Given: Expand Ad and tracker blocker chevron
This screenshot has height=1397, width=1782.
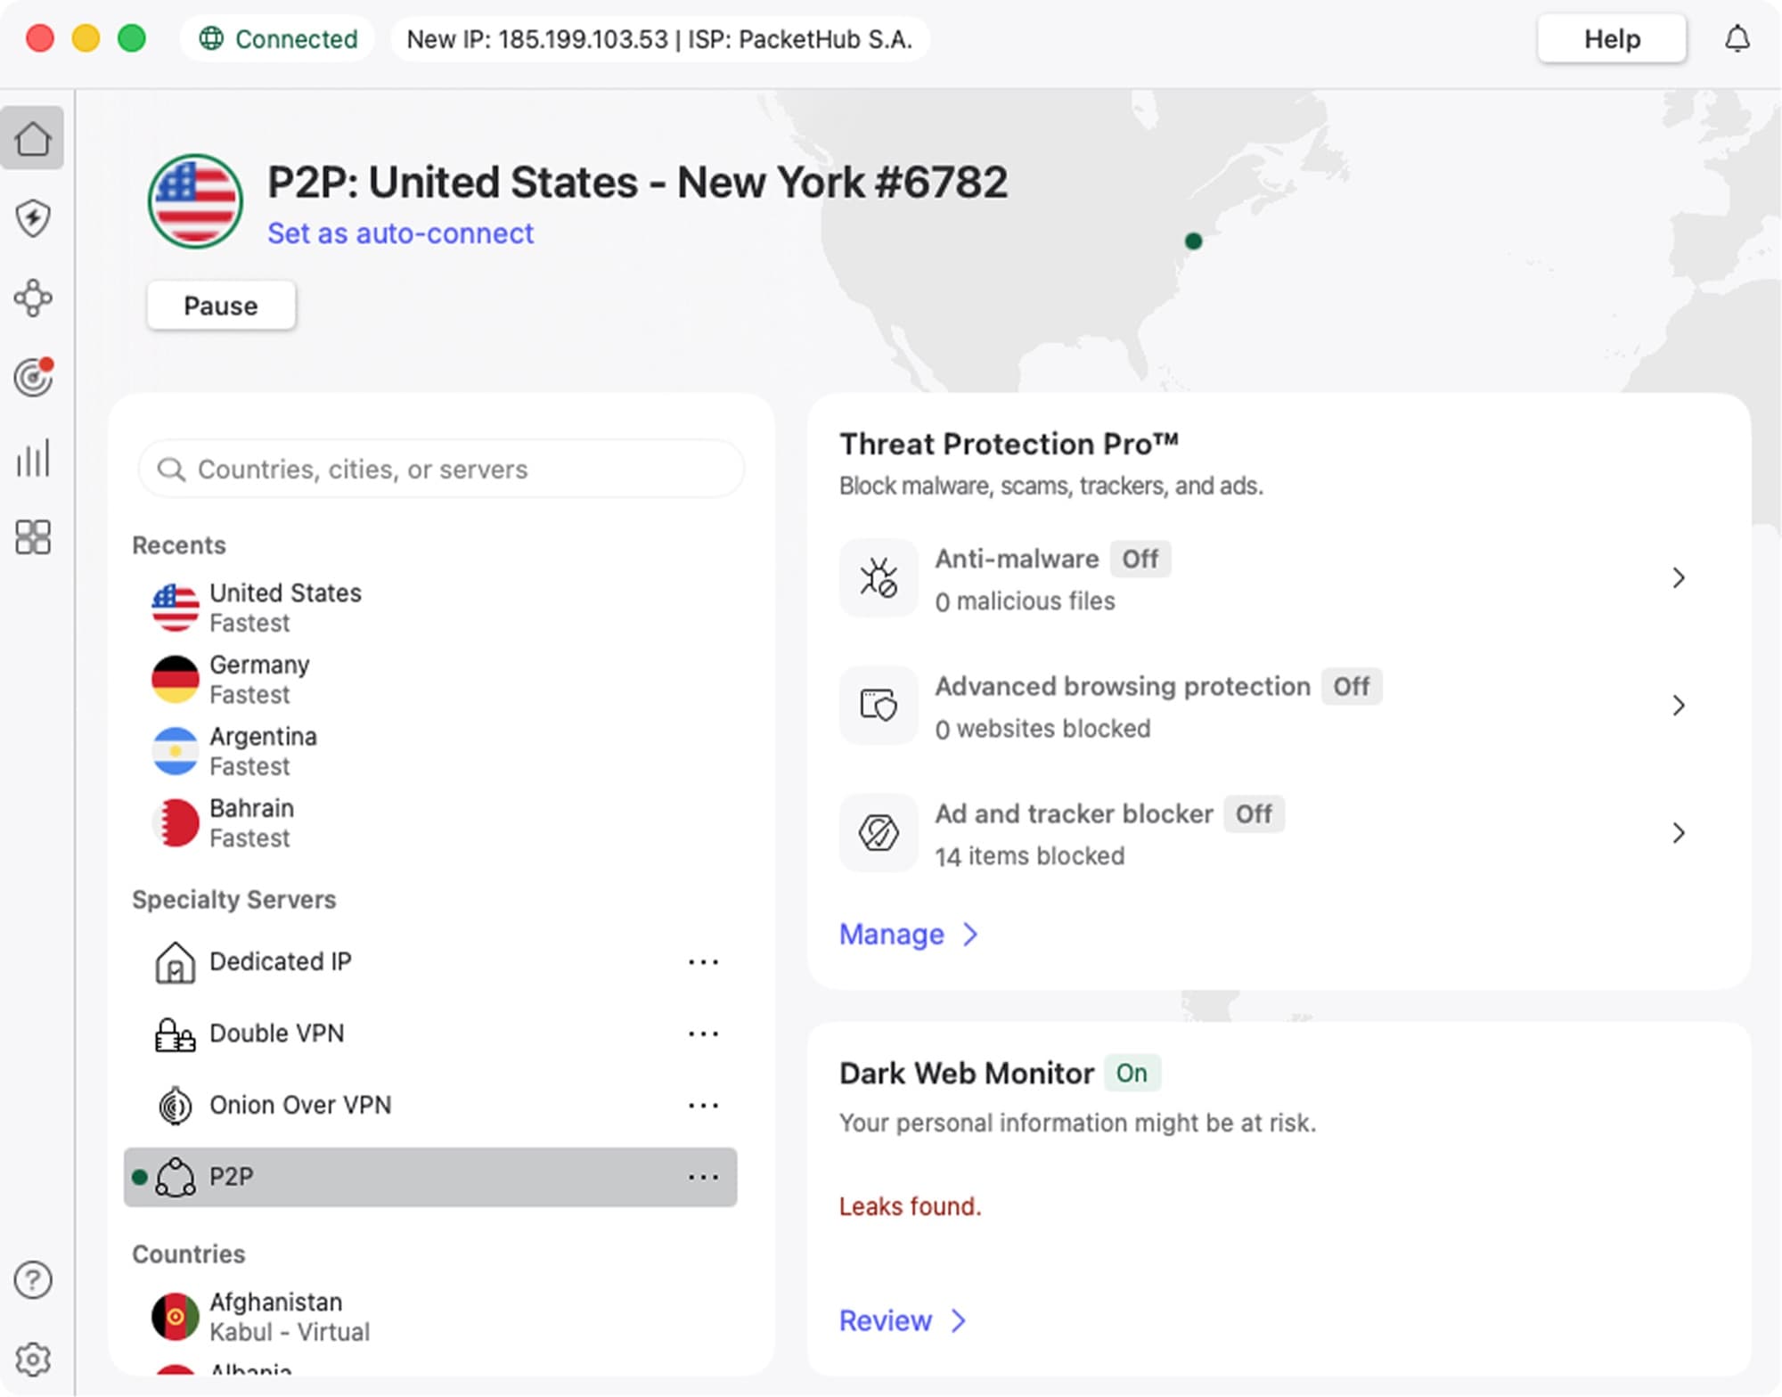Looking at the screenshot, I should (x=1679, y=832).
